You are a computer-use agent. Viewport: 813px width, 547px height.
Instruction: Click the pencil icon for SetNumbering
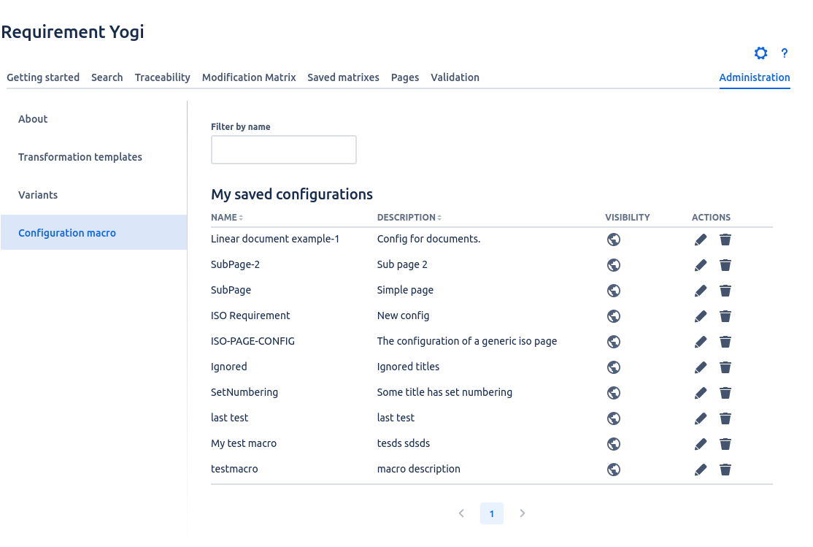pos(701,393)
